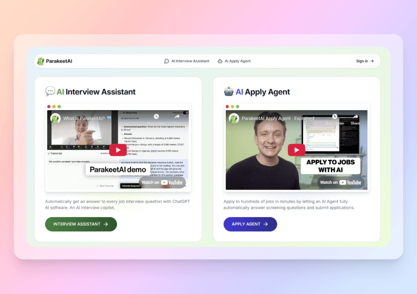Click 'APPLY TO JOBS WITH AI' caption
This screenshot has width=417, height=294.
[330, 166]
